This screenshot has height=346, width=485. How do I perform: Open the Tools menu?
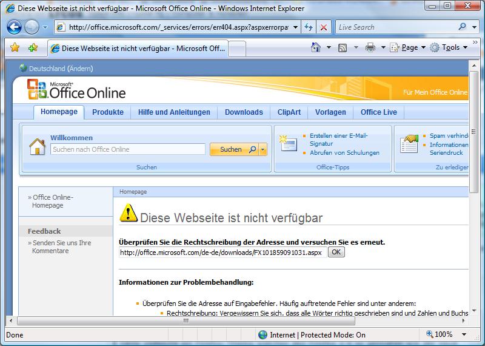point(449,47)
